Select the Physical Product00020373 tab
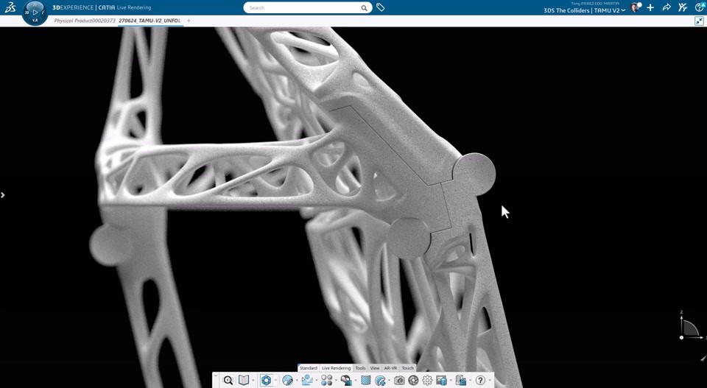The height and width of the screenshot is (388, 707). 85,21
